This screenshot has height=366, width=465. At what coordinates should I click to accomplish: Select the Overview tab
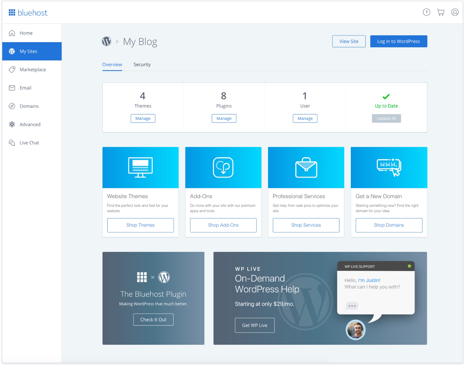112,65
